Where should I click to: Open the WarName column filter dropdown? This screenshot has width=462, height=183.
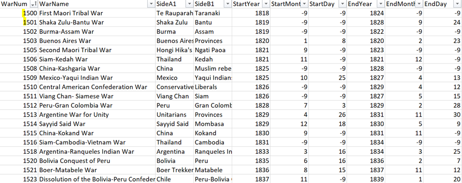[152, 4]
